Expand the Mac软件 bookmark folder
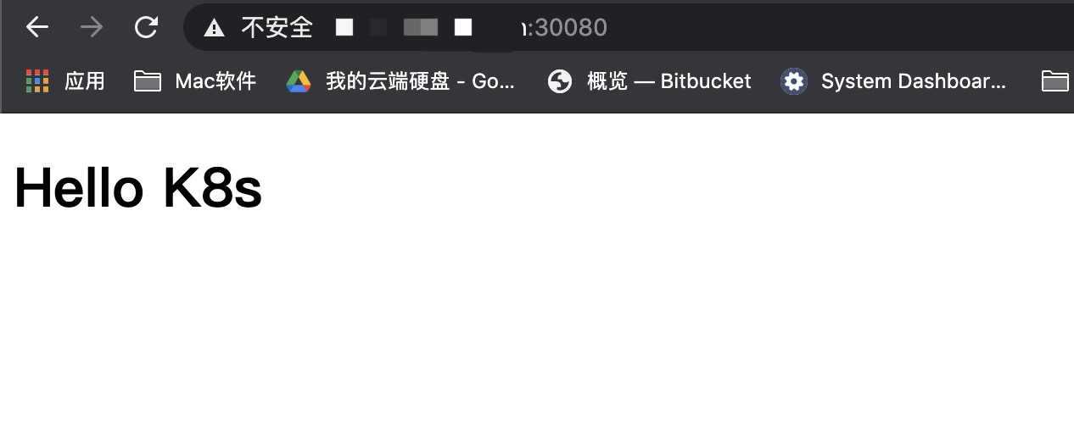 (x=195, y=81)
